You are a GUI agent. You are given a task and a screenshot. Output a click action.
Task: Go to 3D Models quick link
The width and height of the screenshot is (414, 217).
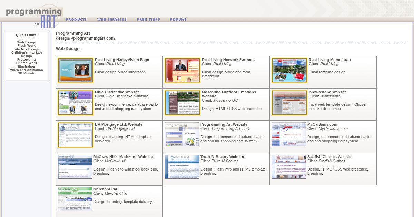[27, 73]
